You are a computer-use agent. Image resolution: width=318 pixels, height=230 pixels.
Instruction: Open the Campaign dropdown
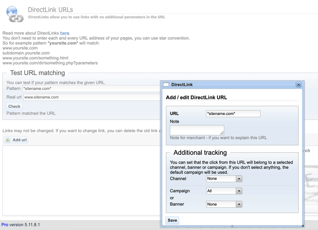coord(239,191)
